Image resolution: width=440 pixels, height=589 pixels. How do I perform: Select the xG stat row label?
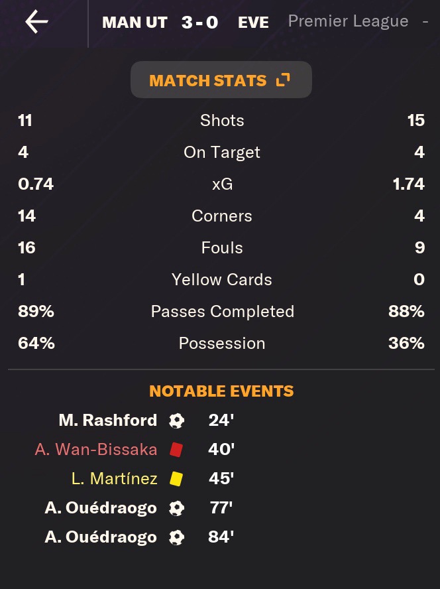[x=222, y=184]
